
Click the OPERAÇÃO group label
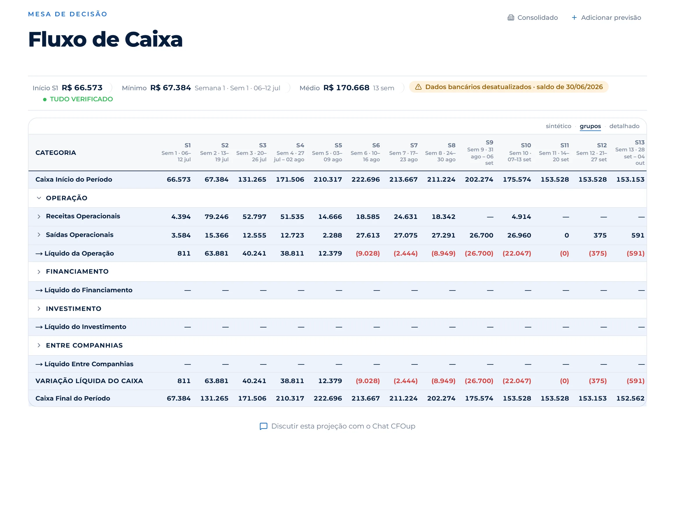(x=67, y=198)
